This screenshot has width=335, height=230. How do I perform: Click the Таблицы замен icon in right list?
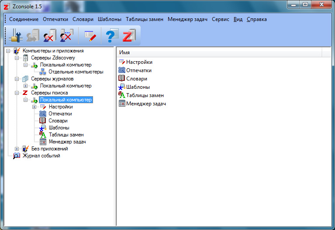122,95
